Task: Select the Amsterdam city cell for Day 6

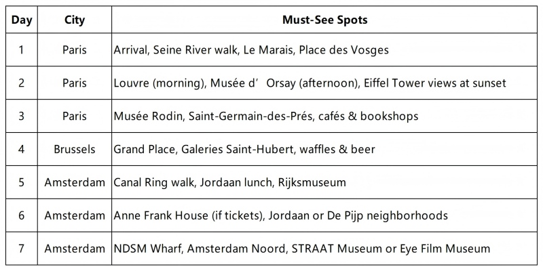Action: [x=75, y=215]
